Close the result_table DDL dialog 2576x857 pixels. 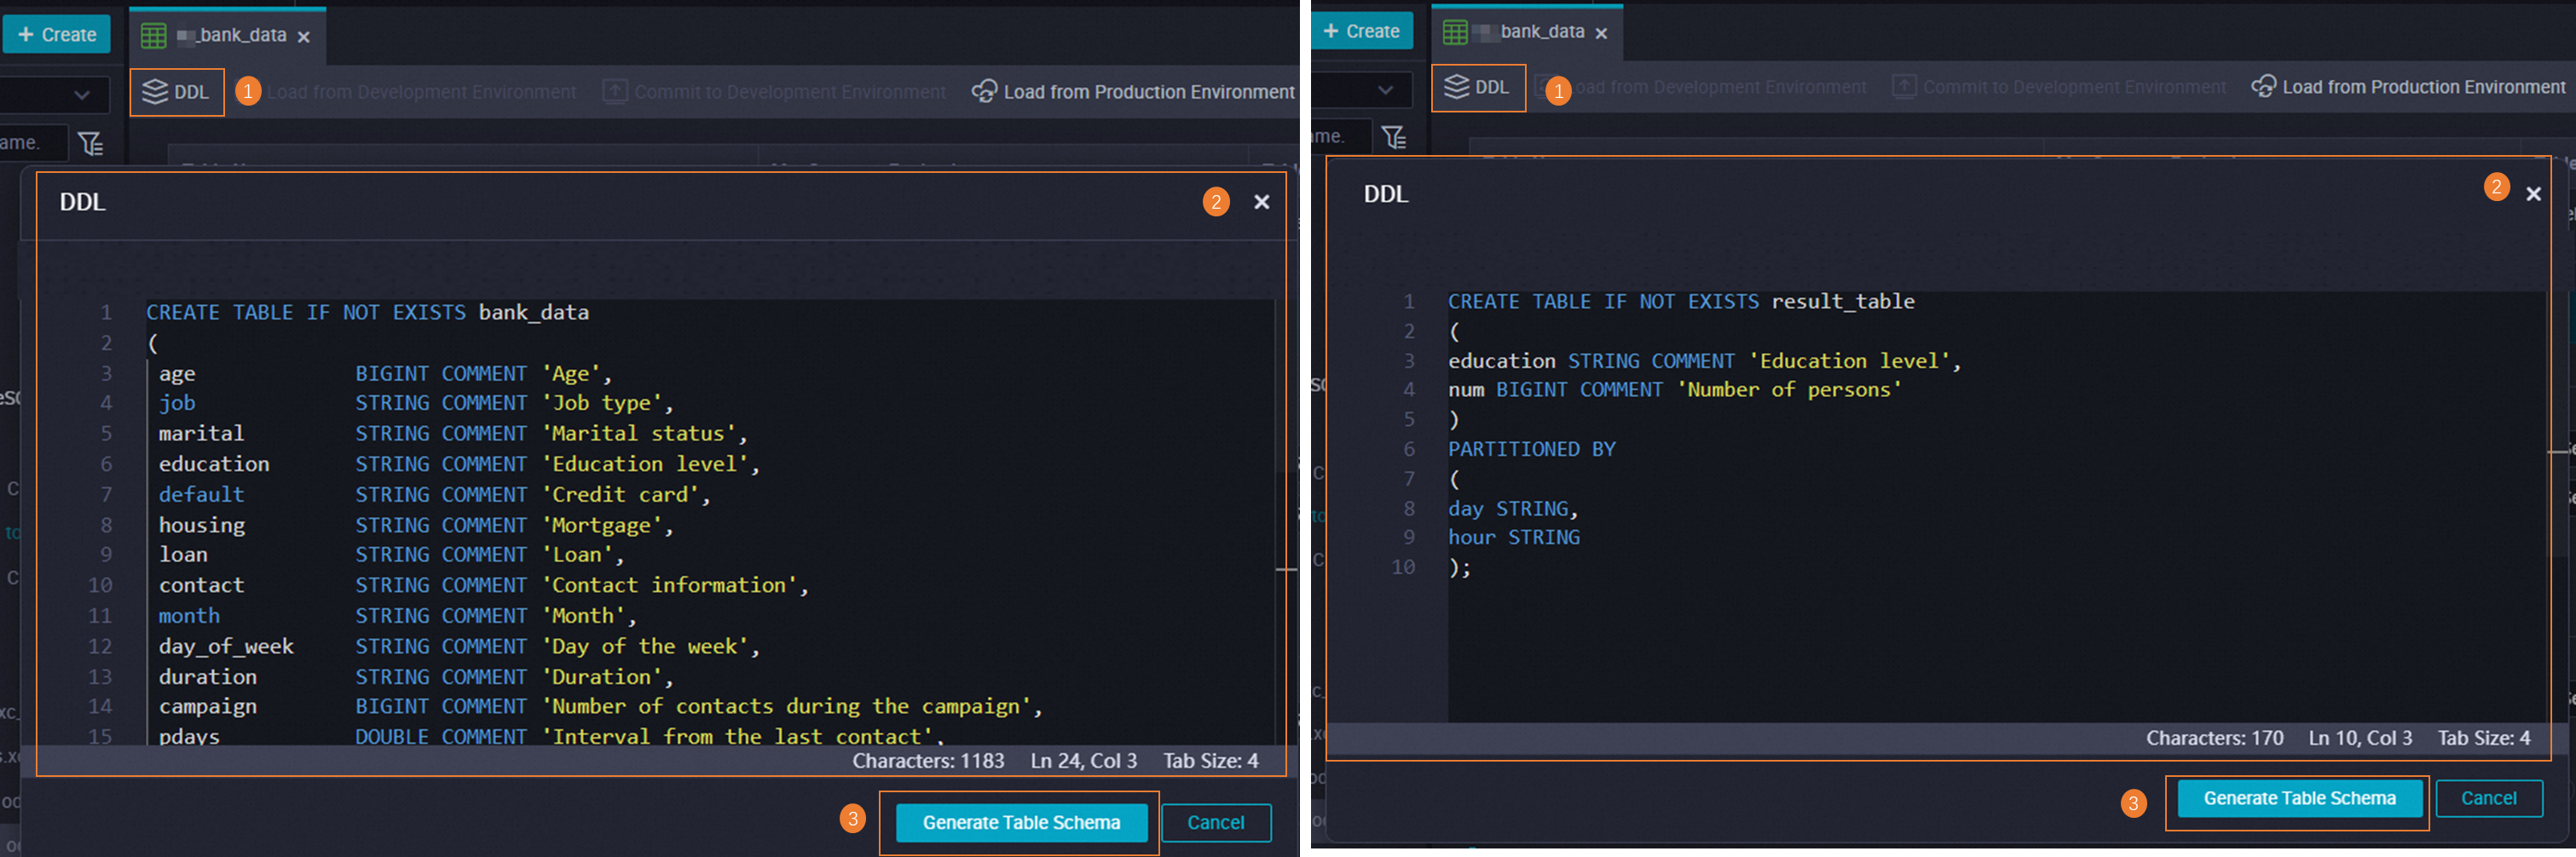click(x=2533, y=193)
